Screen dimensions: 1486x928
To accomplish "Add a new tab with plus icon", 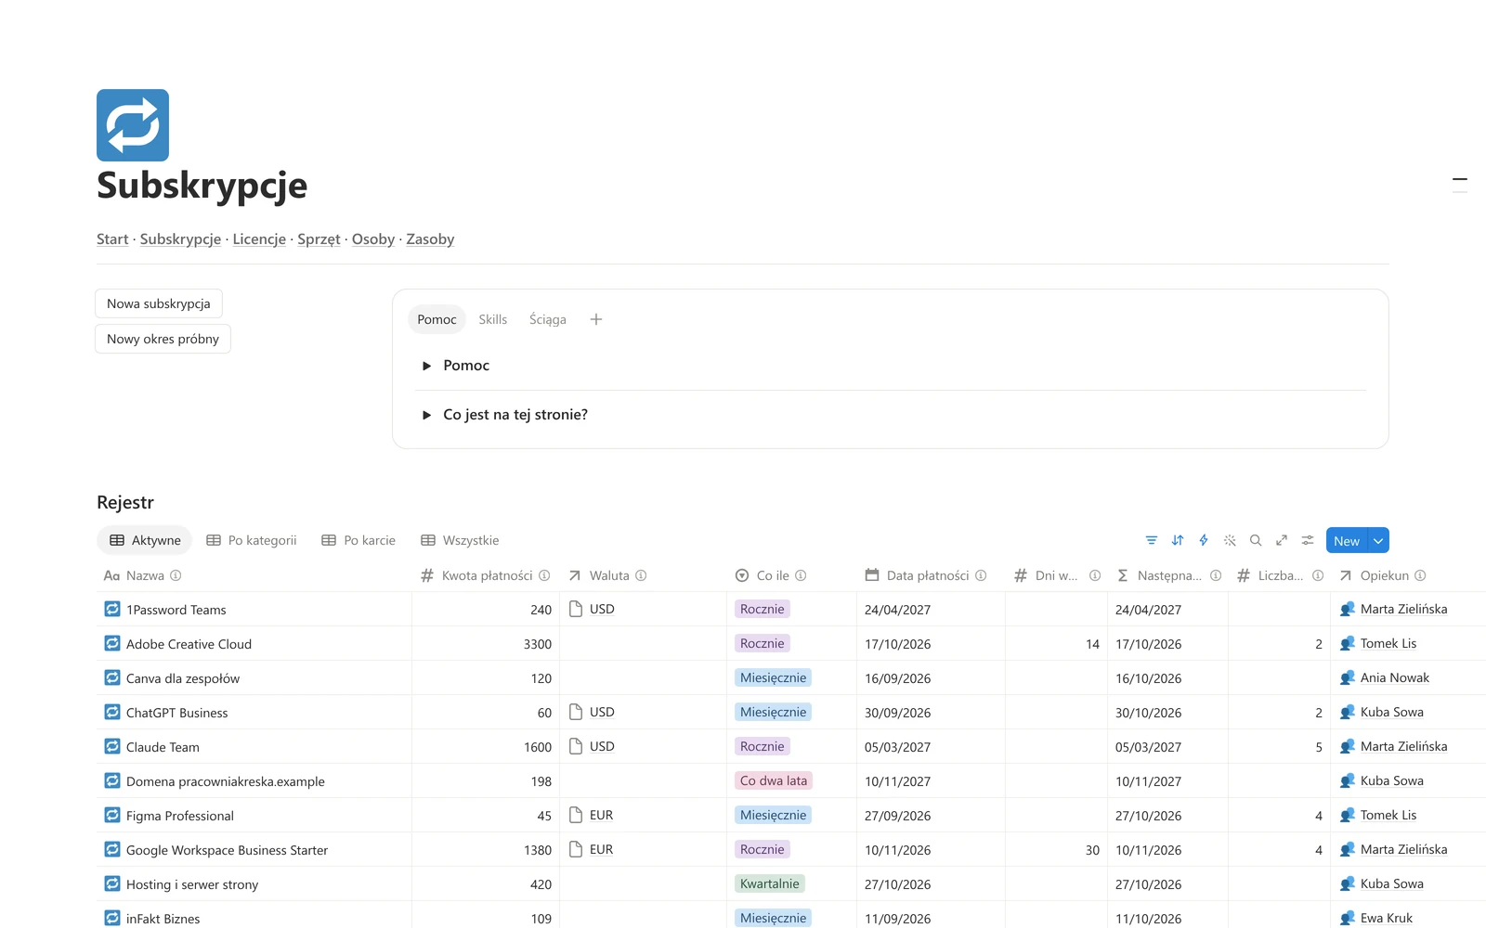I will pos(596,319).
